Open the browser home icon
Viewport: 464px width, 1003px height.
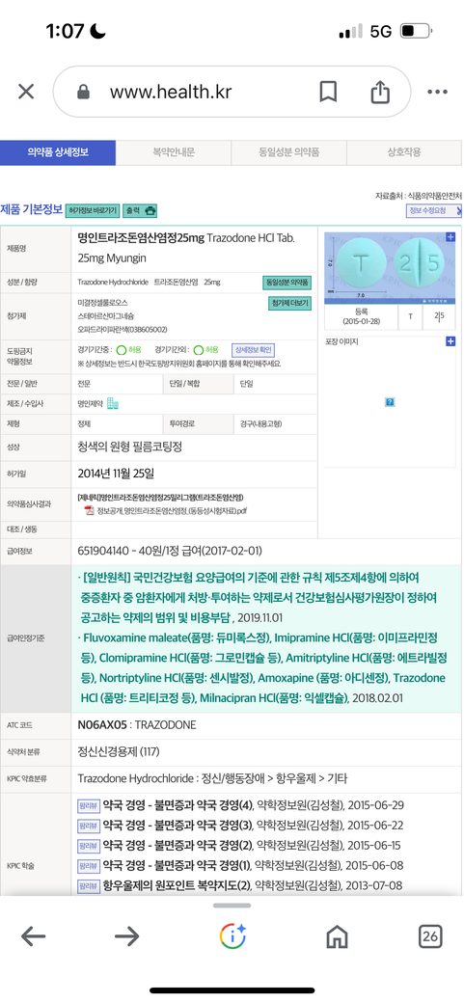tap(337, 937)
